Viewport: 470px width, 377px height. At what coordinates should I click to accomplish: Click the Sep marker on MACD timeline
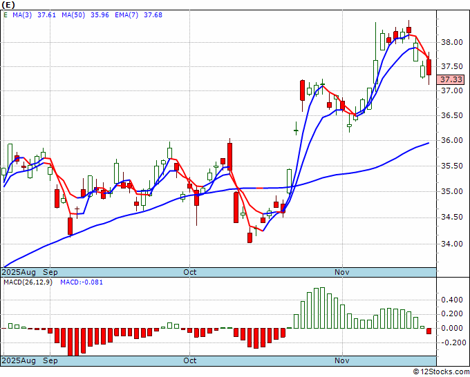click(x=50, y=360)
